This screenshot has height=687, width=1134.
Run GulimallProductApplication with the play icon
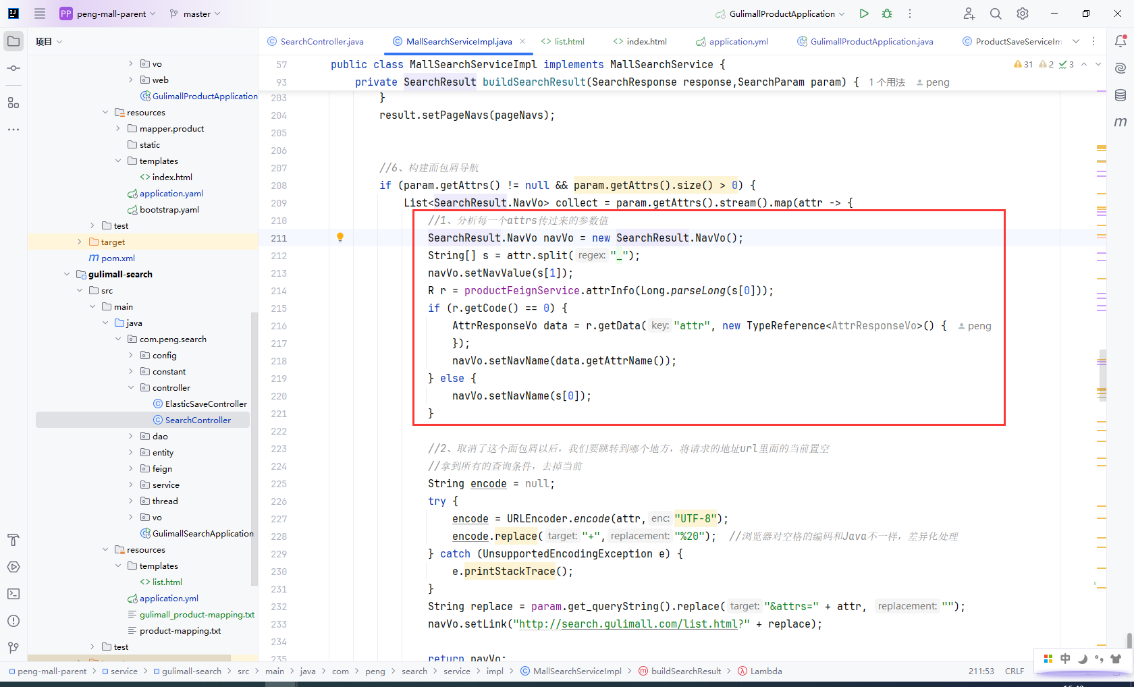click(864, 13)
